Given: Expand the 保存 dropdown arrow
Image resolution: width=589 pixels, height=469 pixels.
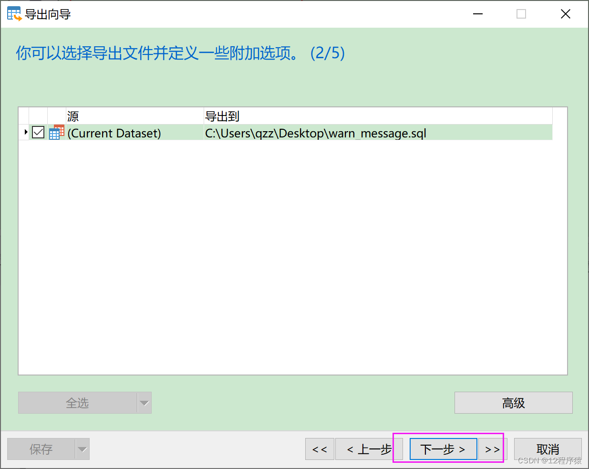Looking at the screenshot, I should point(83,449).
